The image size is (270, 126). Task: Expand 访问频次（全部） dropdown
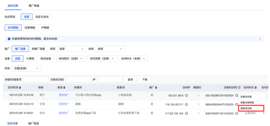pyautogui.click(x=71, y=58)
